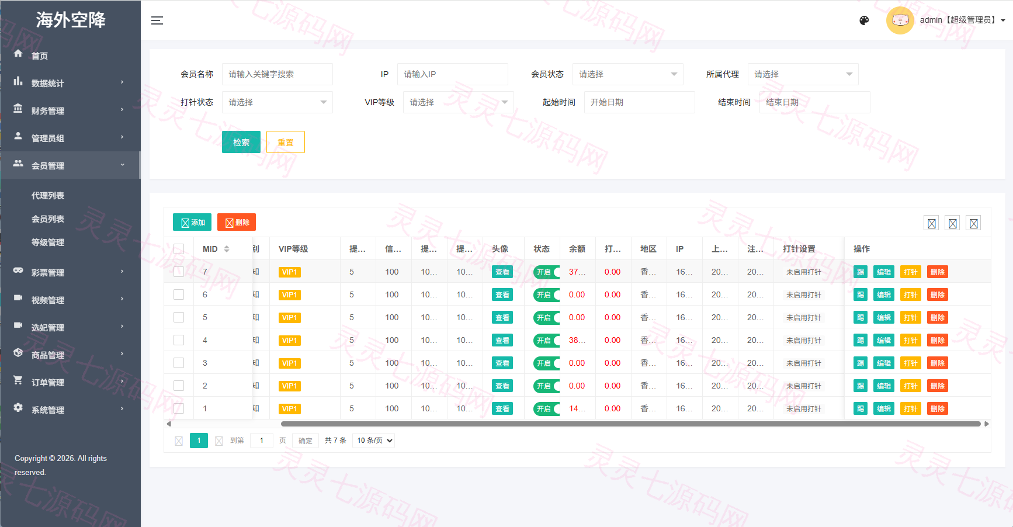
Task: Check the checkbox for MID 7 row
Action: click(x=179, y=272)
